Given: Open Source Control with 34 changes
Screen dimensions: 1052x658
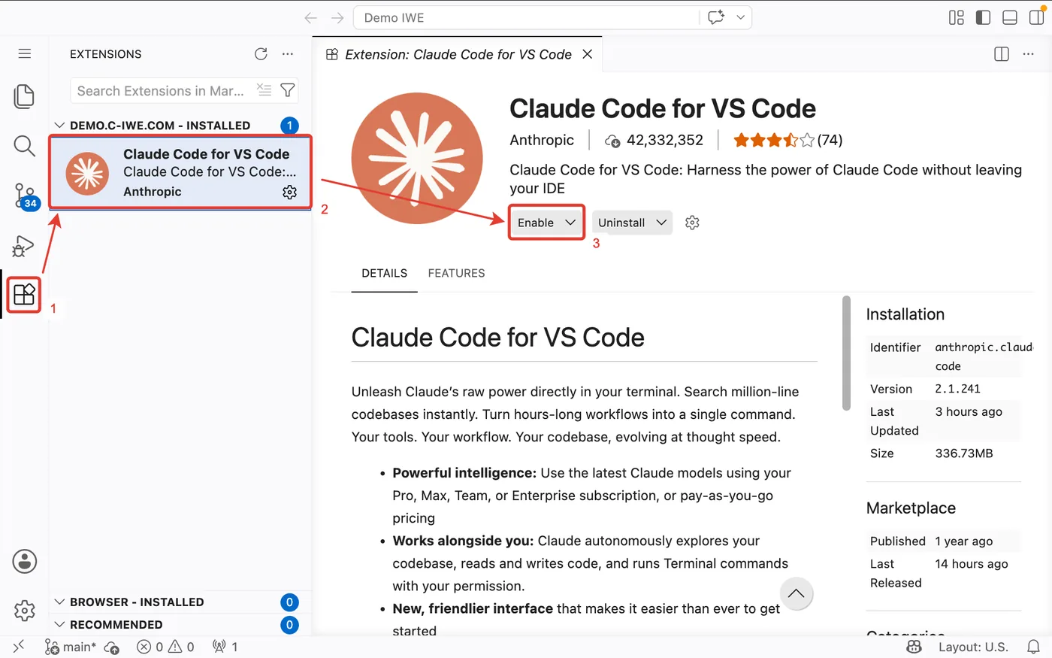Looking at the screenshot, I should tap(25, 196).
